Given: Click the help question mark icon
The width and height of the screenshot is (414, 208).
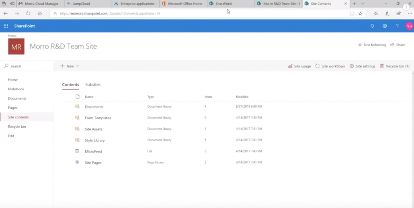Looking at the screenshot, I should (397, 26).
